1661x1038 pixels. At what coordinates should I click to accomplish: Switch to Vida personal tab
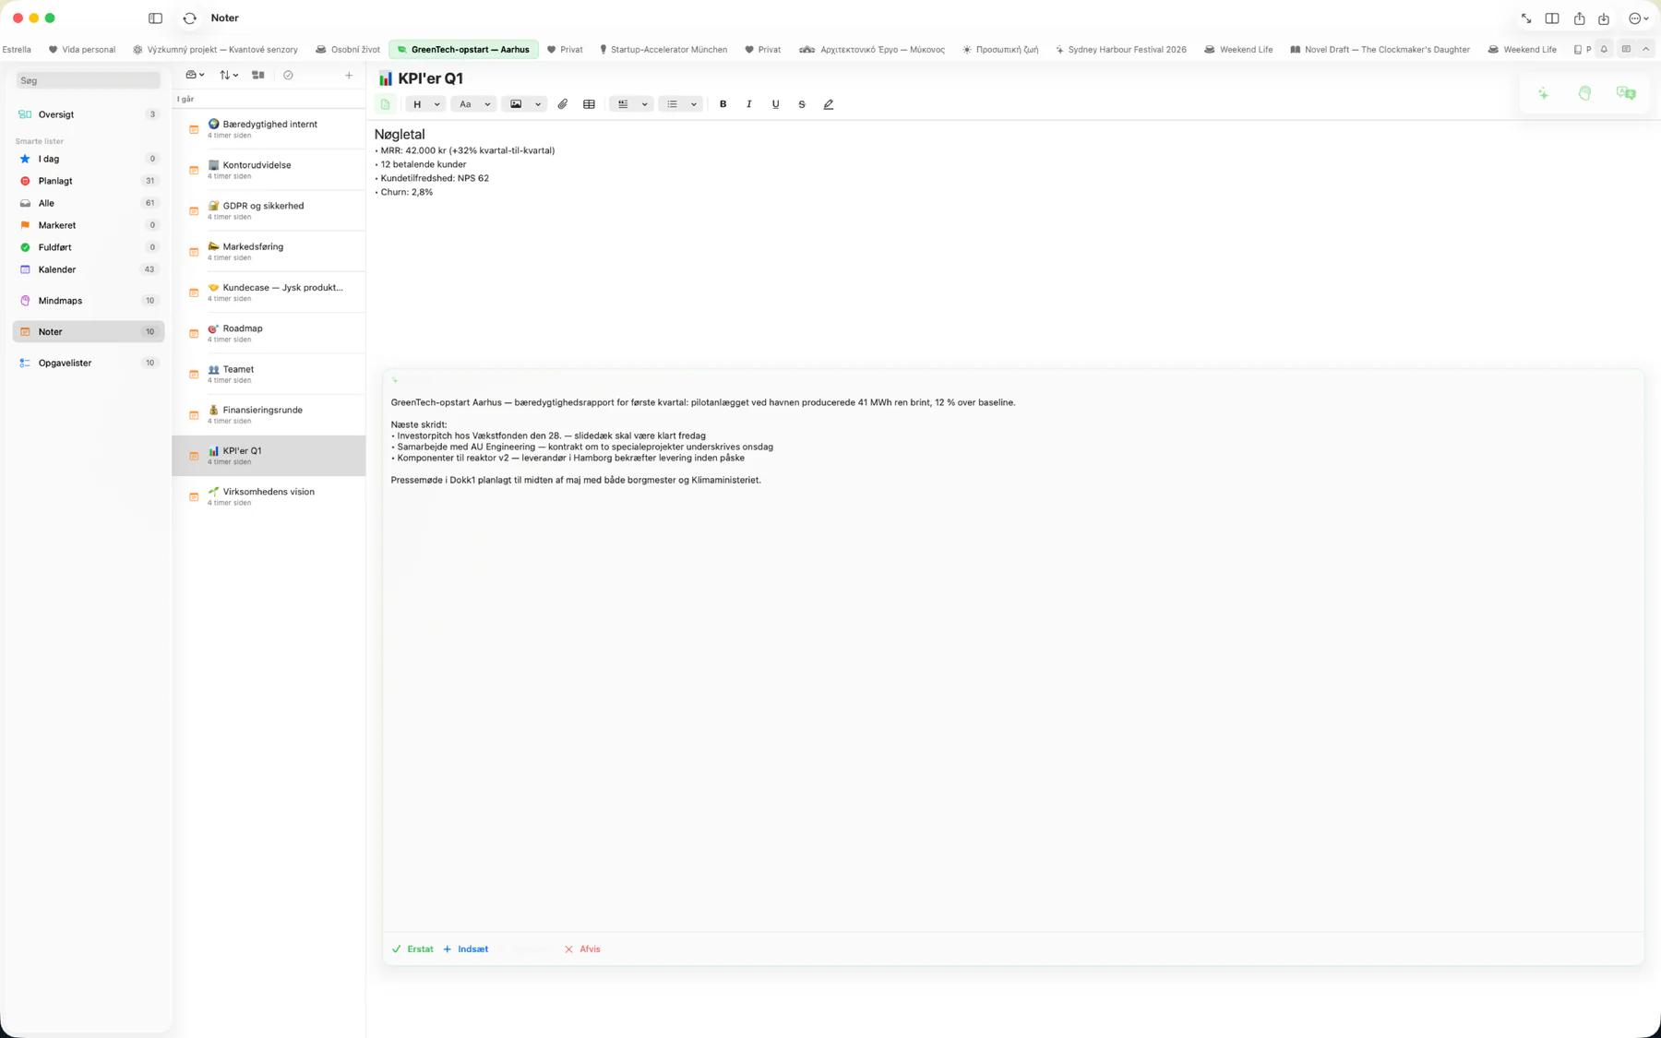82,50
